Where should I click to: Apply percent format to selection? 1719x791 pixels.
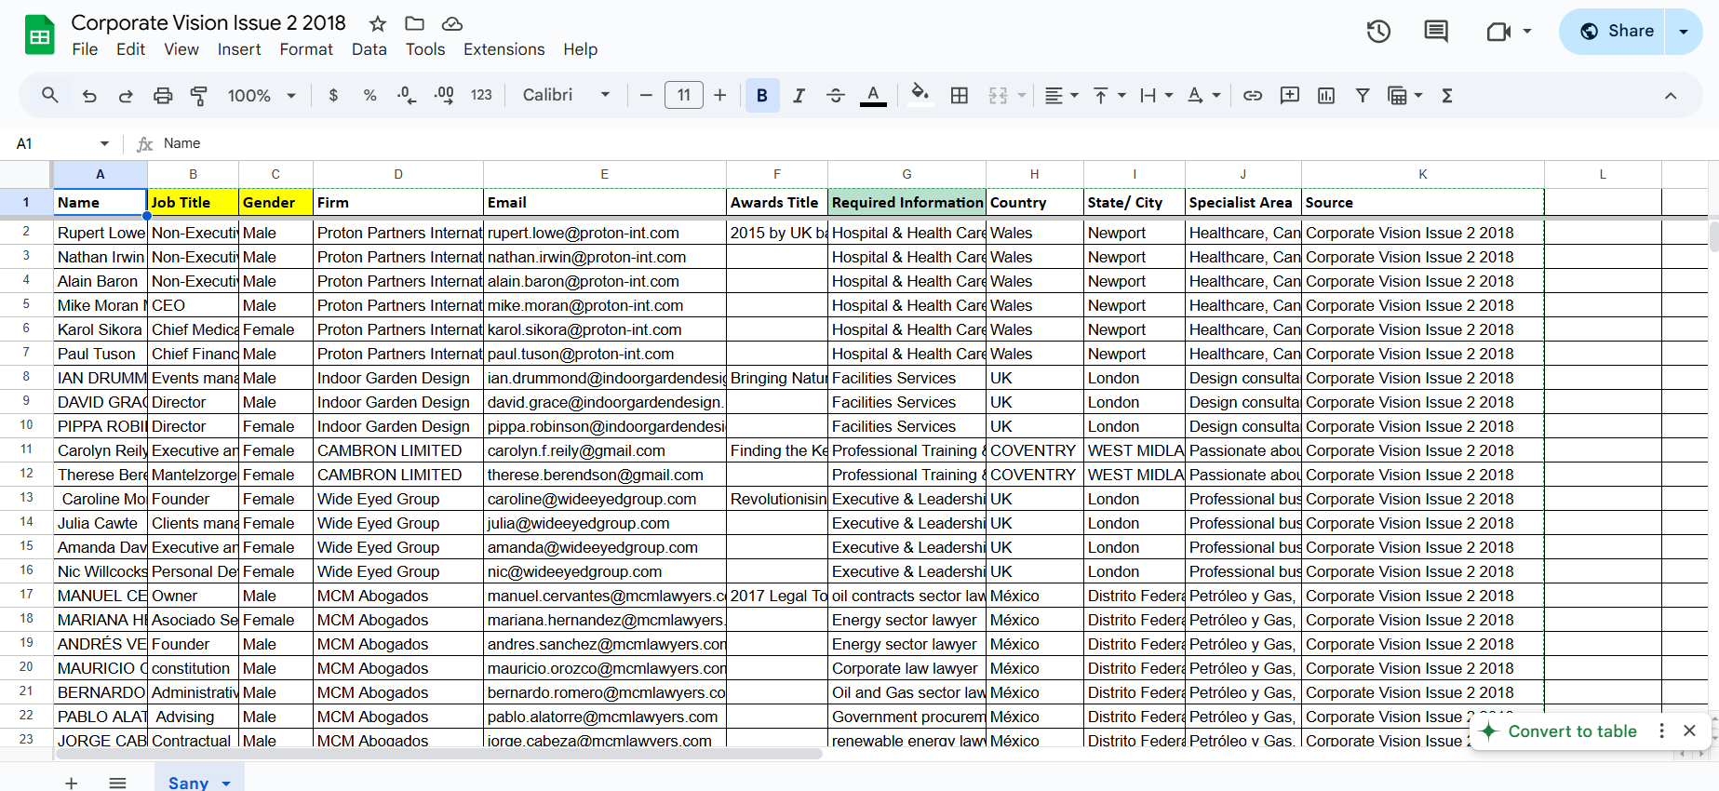tap(369, 95)
